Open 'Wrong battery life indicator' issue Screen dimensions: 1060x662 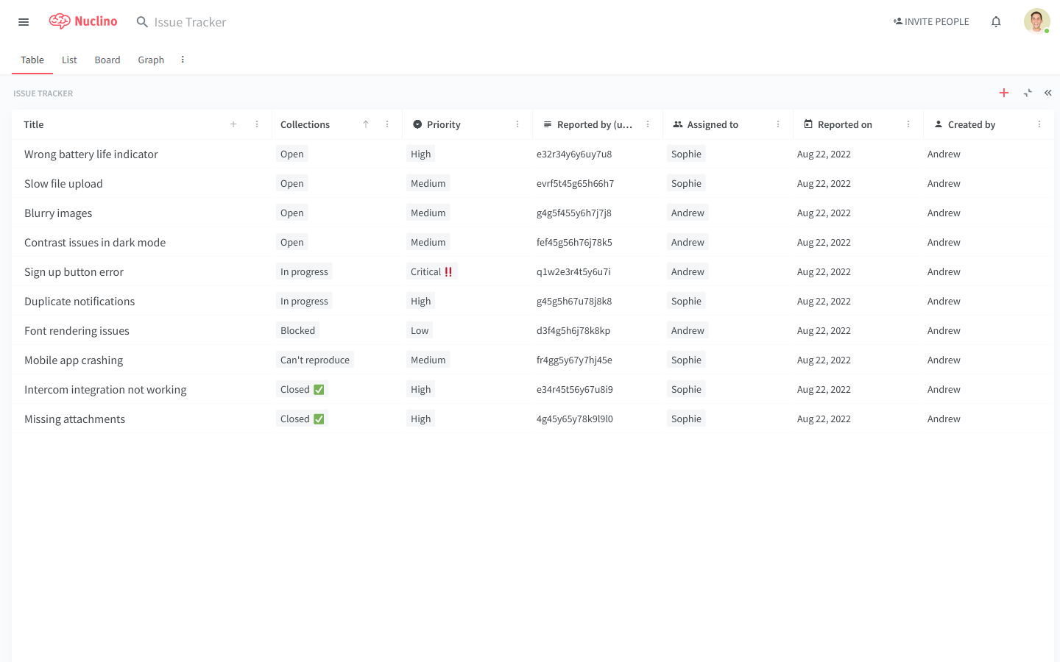click(x=91, y=154)
